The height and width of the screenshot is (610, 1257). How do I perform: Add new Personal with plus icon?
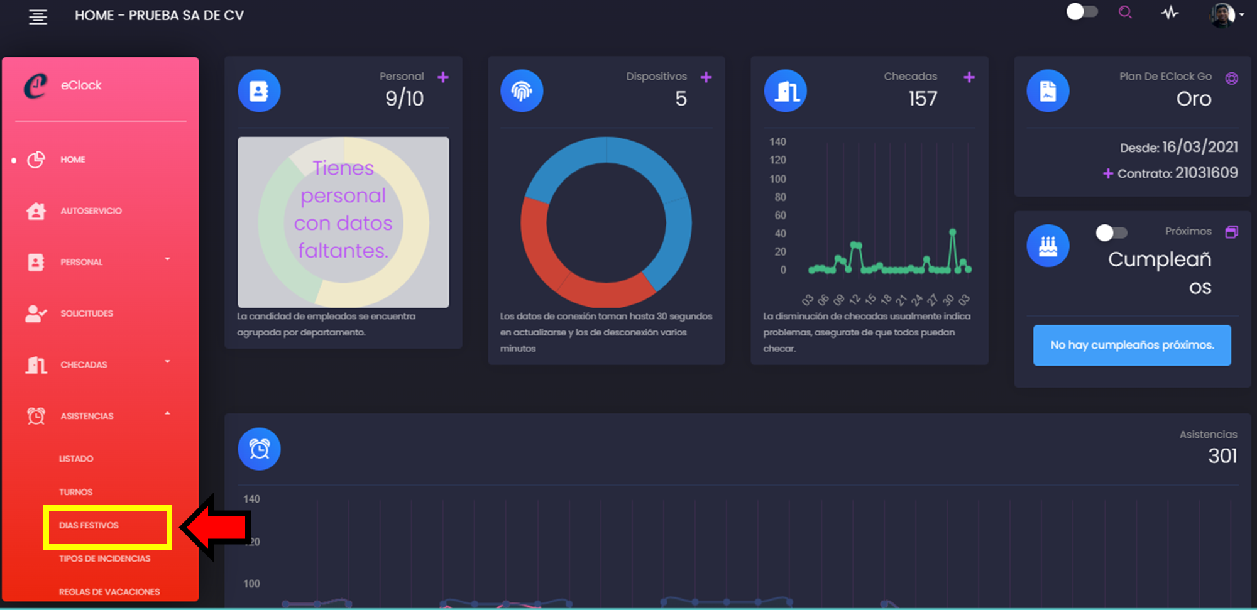(443, 77)
